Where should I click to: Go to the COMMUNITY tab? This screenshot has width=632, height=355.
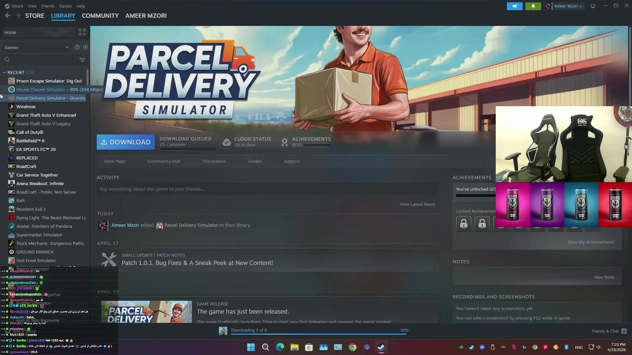coord(100,16)
